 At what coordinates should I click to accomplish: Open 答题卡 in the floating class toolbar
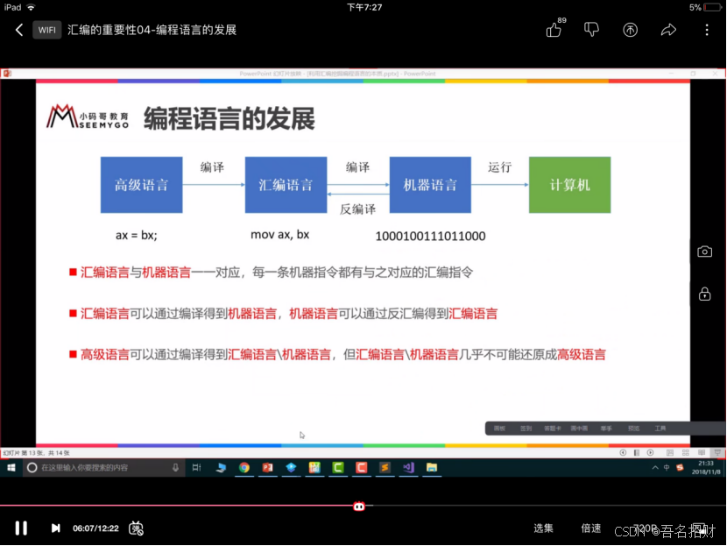pyautogui.click(x=552, y=429)
